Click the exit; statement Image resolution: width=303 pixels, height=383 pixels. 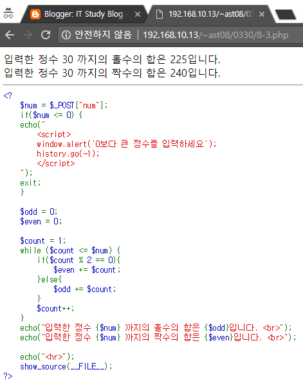coord(30,182)
